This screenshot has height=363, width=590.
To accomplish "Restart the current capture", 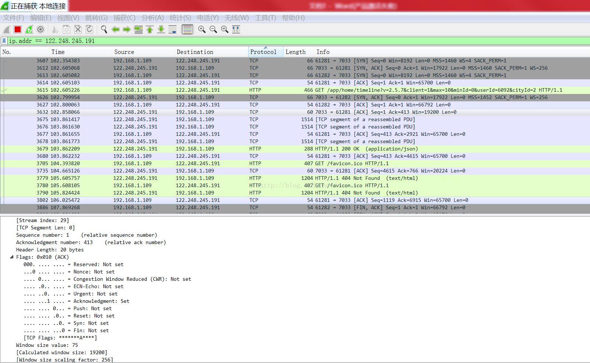I will tap(29, 29).
